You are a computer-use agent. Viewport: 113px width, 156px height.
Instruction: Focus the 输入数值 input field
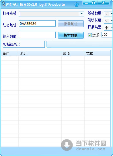[x=37, y=35]
